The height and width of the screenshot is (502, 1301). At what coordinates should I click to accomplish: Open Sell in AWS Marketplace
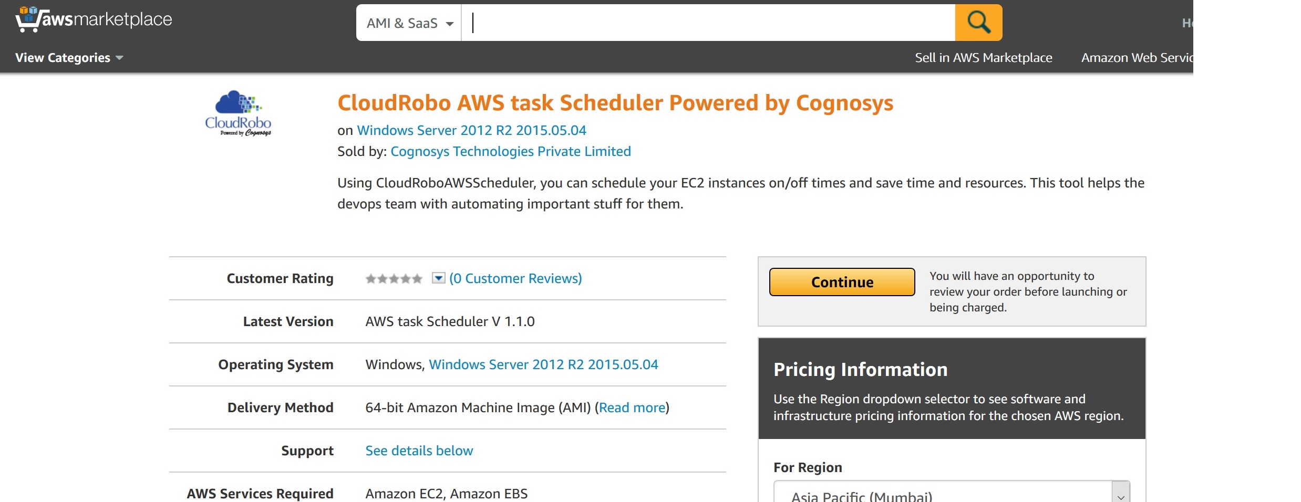983,58
